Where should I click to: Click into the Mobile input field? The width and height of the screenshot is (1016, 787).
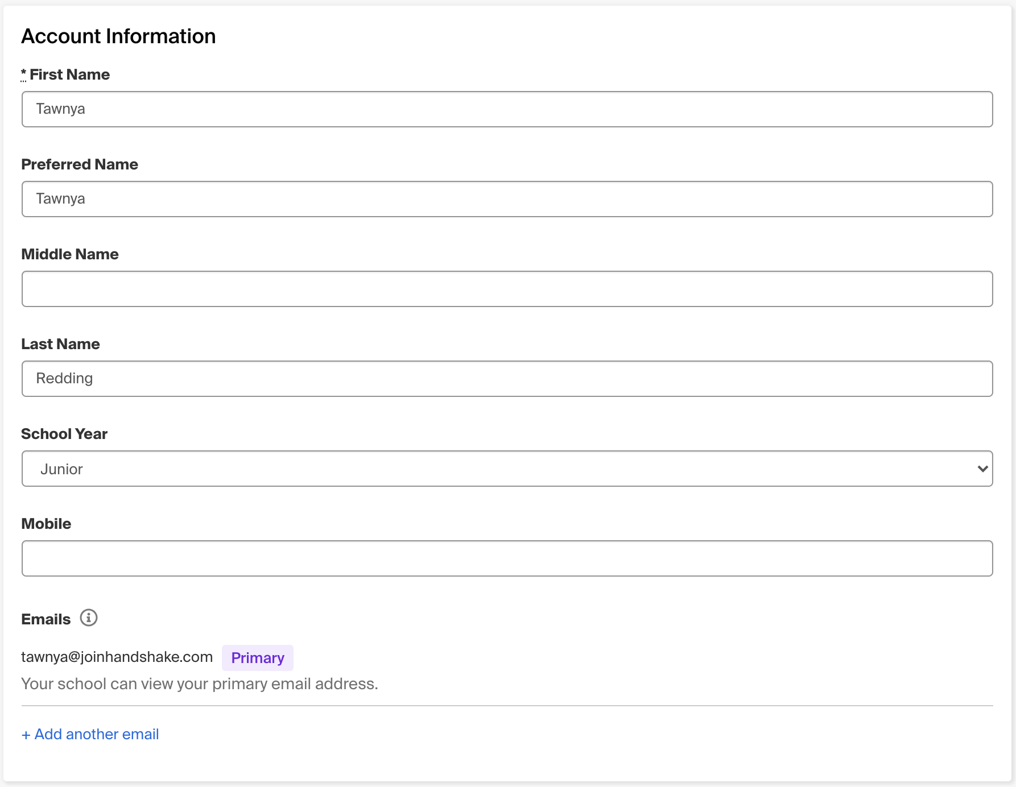coord(507,558)
